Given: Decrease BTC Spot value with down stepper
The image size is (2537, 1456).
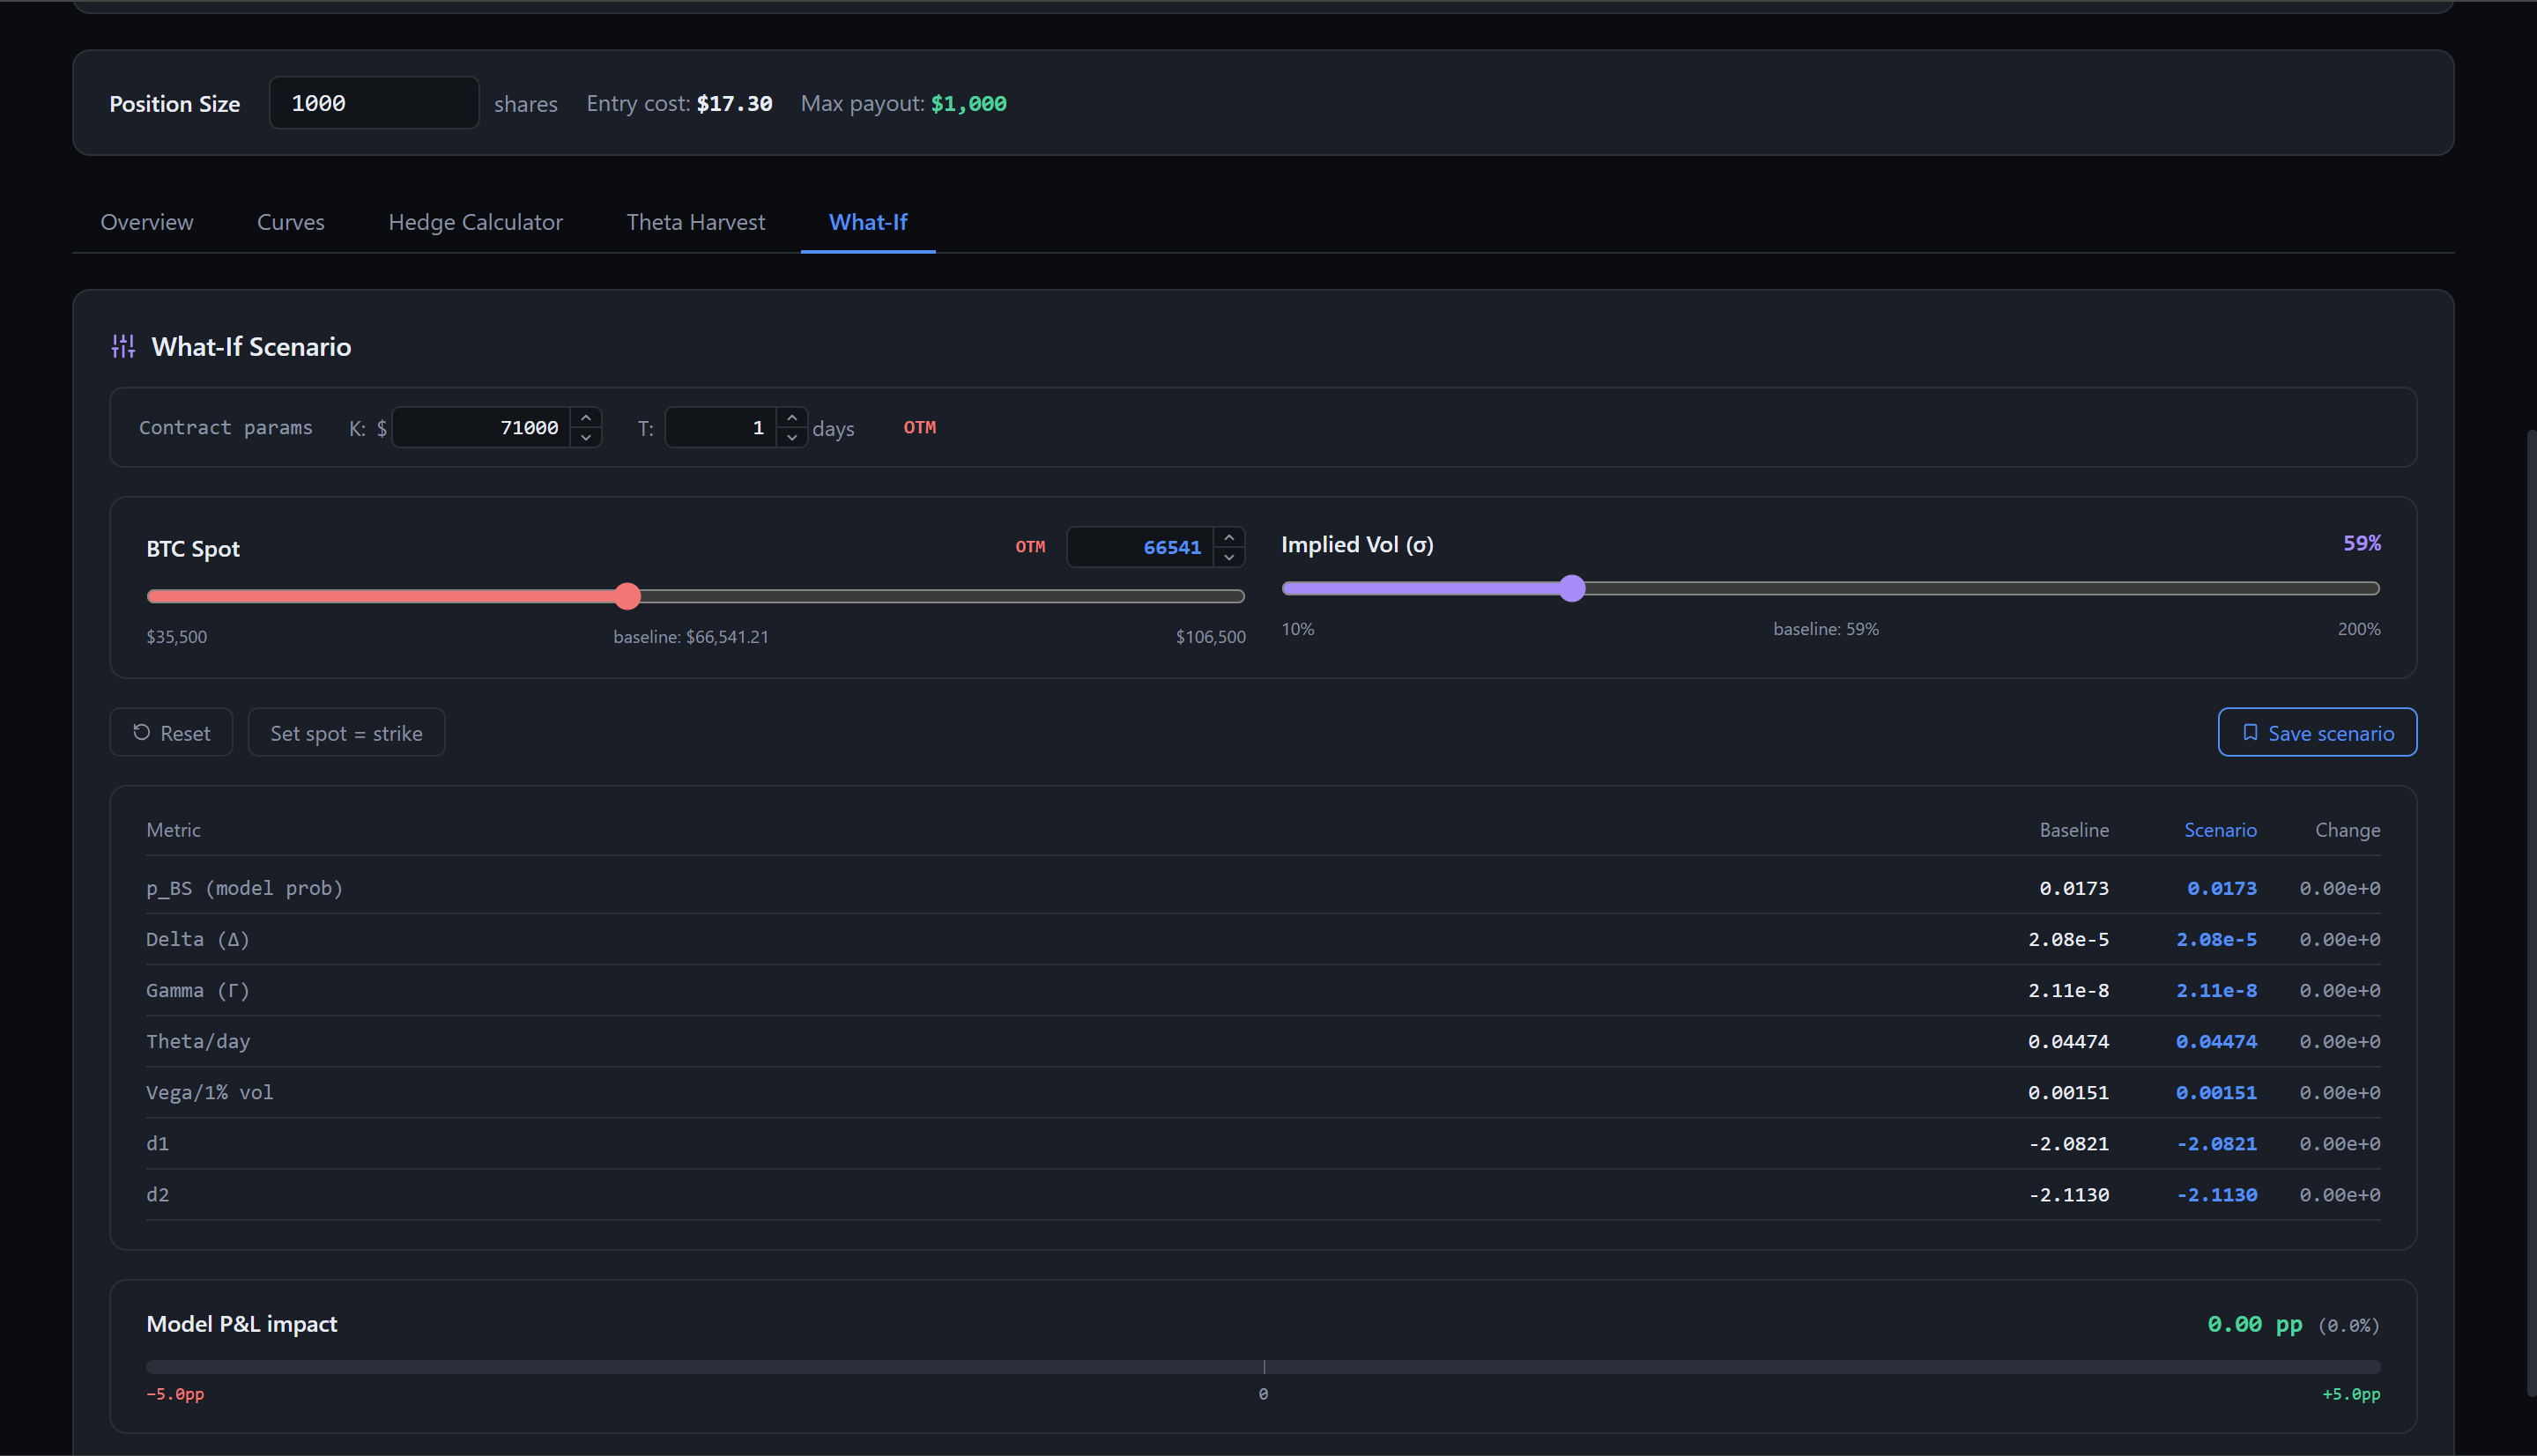Looking at the screenshot, I should click(1229, 557).
